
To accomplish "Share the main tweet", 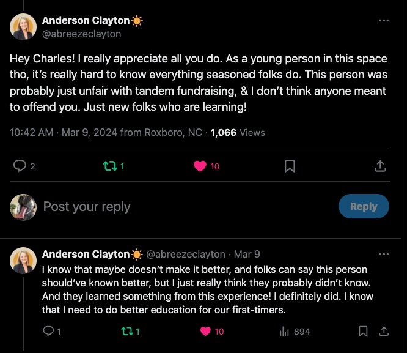I will click(x=380, y=166).
